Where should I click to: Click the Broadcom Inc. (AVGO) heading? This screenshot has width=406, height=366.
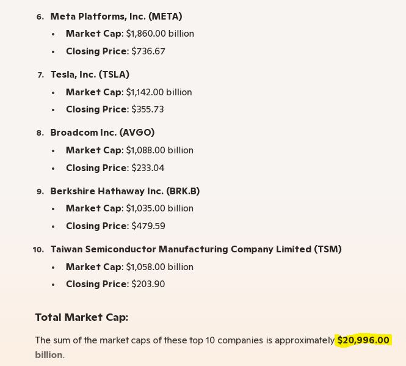102,133
